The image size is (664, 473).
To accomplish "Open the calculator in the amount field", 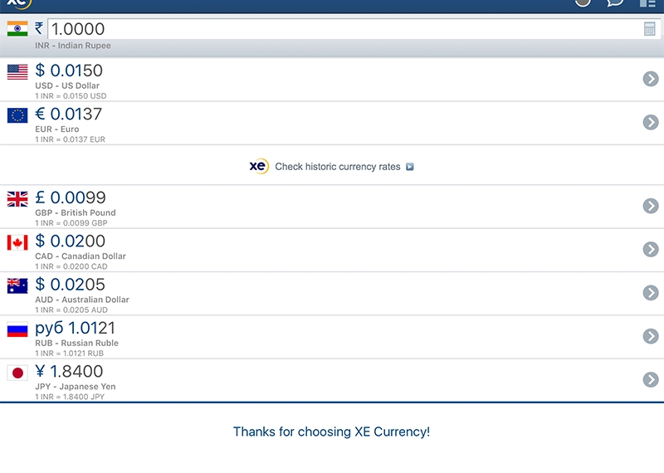I will 649,29.
